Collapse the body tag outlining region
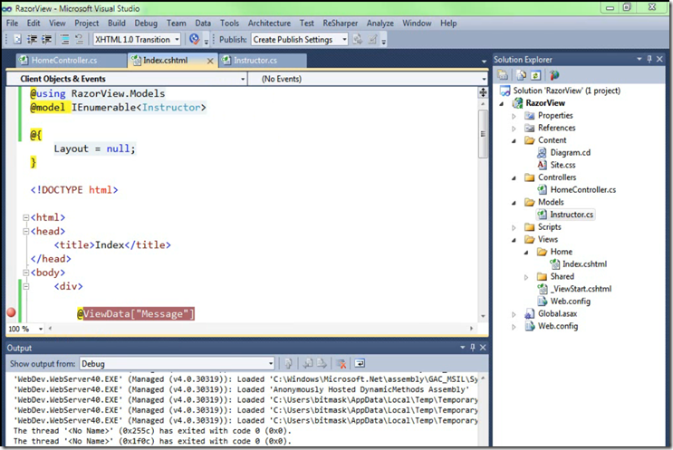The width and height of the screenshot is (673, 450). pos(26,273)
